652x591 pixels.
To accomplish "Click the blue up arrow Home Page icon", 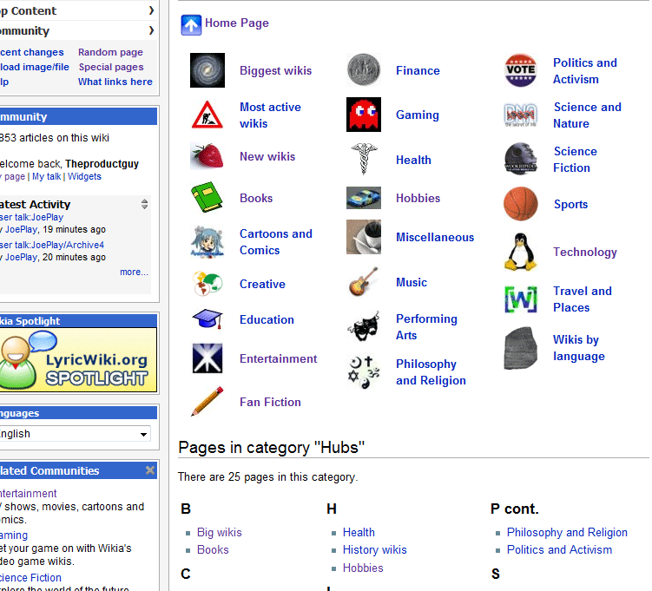I will pos(191,24).
